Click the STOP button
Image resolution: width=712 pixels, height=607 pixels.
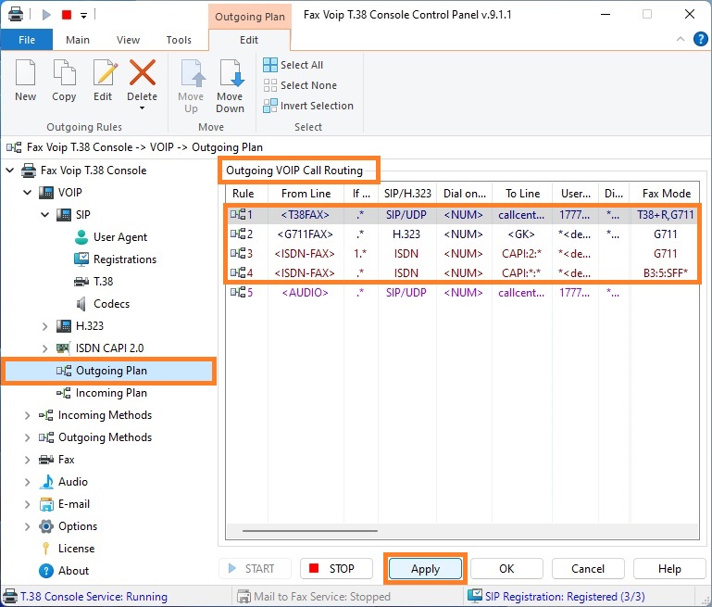336,569
